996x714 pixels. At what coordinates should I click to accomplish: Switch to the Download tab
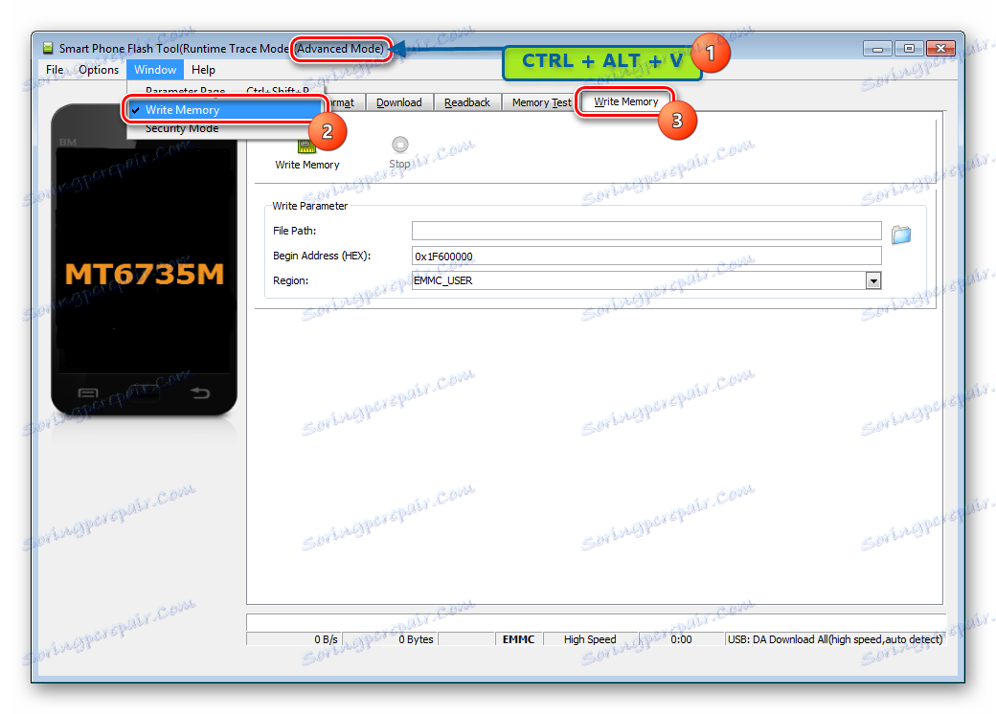[x=399, y=102]
